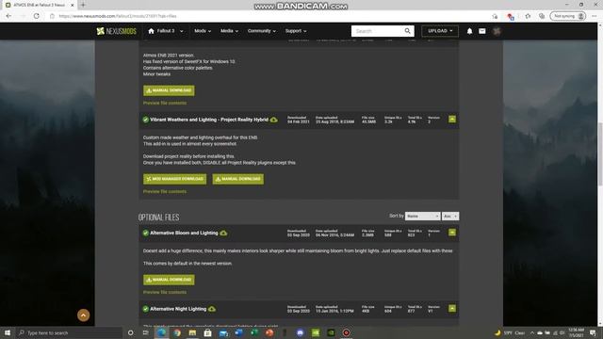The width and height of the screenshot is (603, 339).
Task: Collapse the Alternative Night Lighting file
Action: [452, 309]
